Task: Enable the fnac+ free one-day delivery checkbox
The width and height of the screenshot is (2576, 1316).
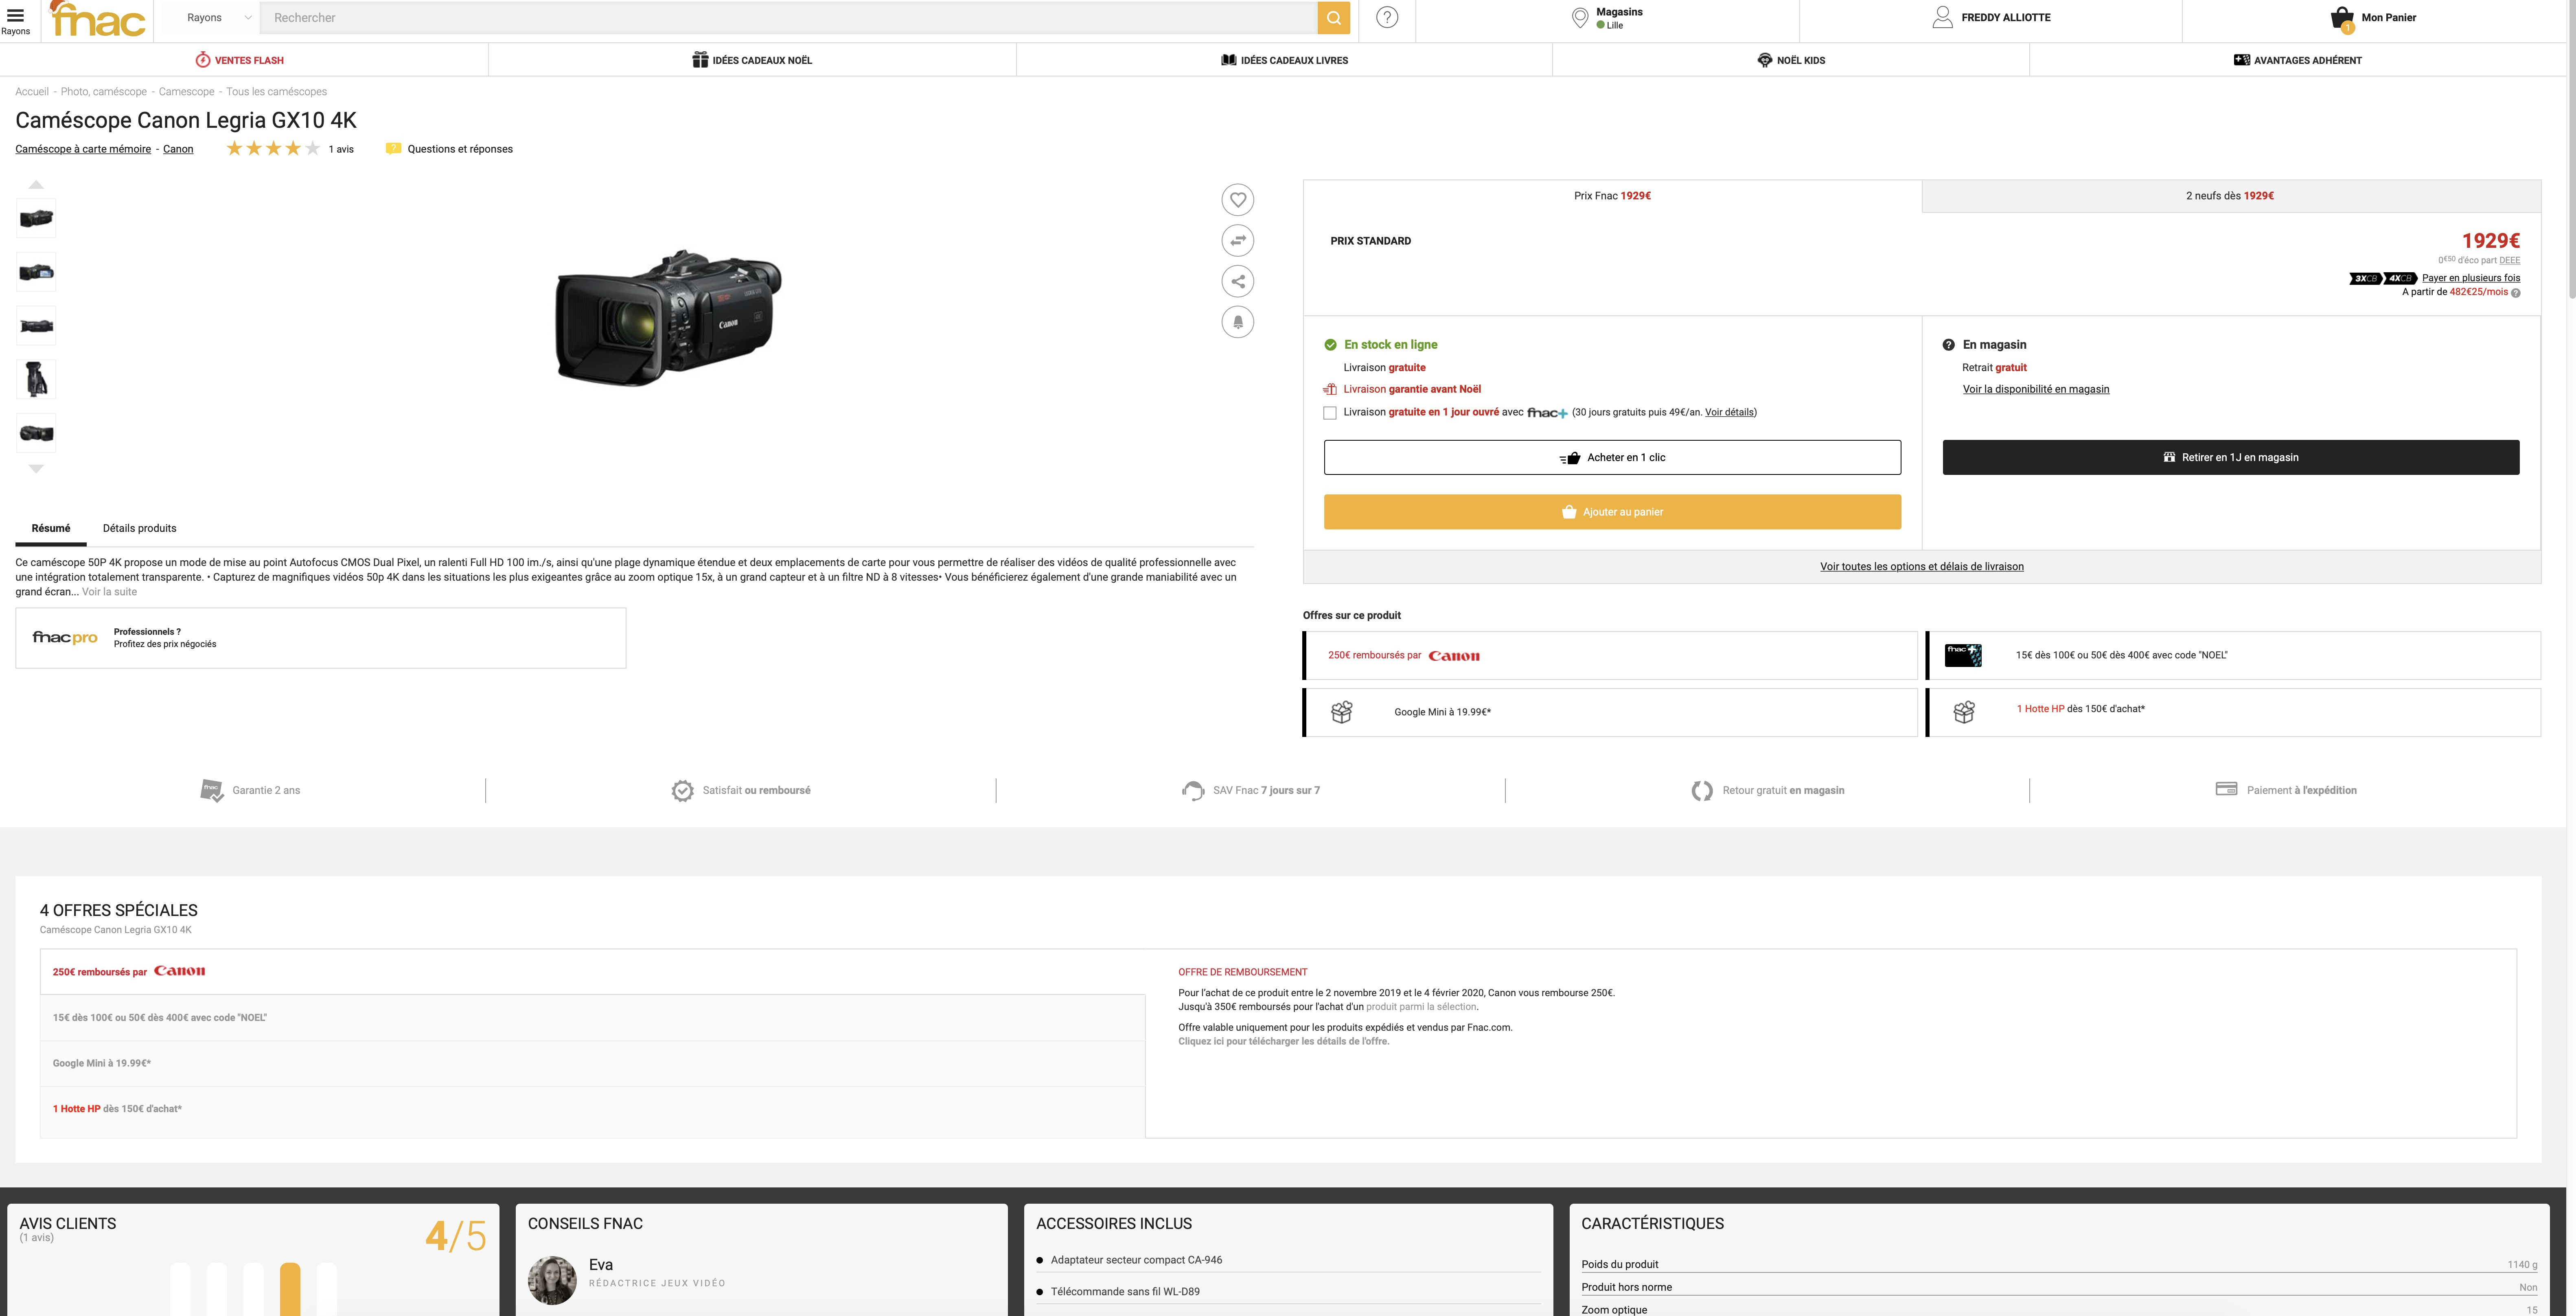Action: click(x=1330, y=413)
